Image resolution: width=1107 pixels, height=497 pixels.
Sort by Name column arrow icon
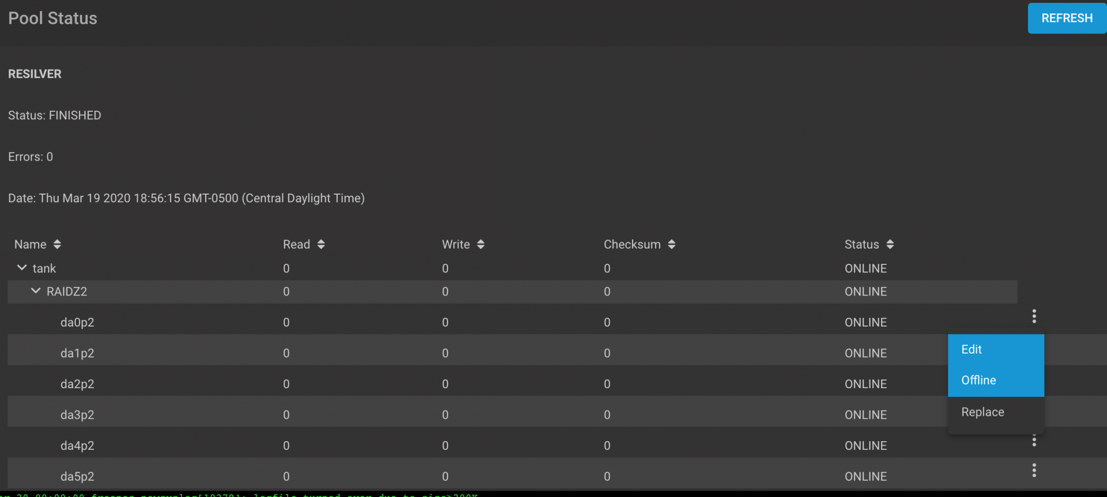(x=57, y=244)
